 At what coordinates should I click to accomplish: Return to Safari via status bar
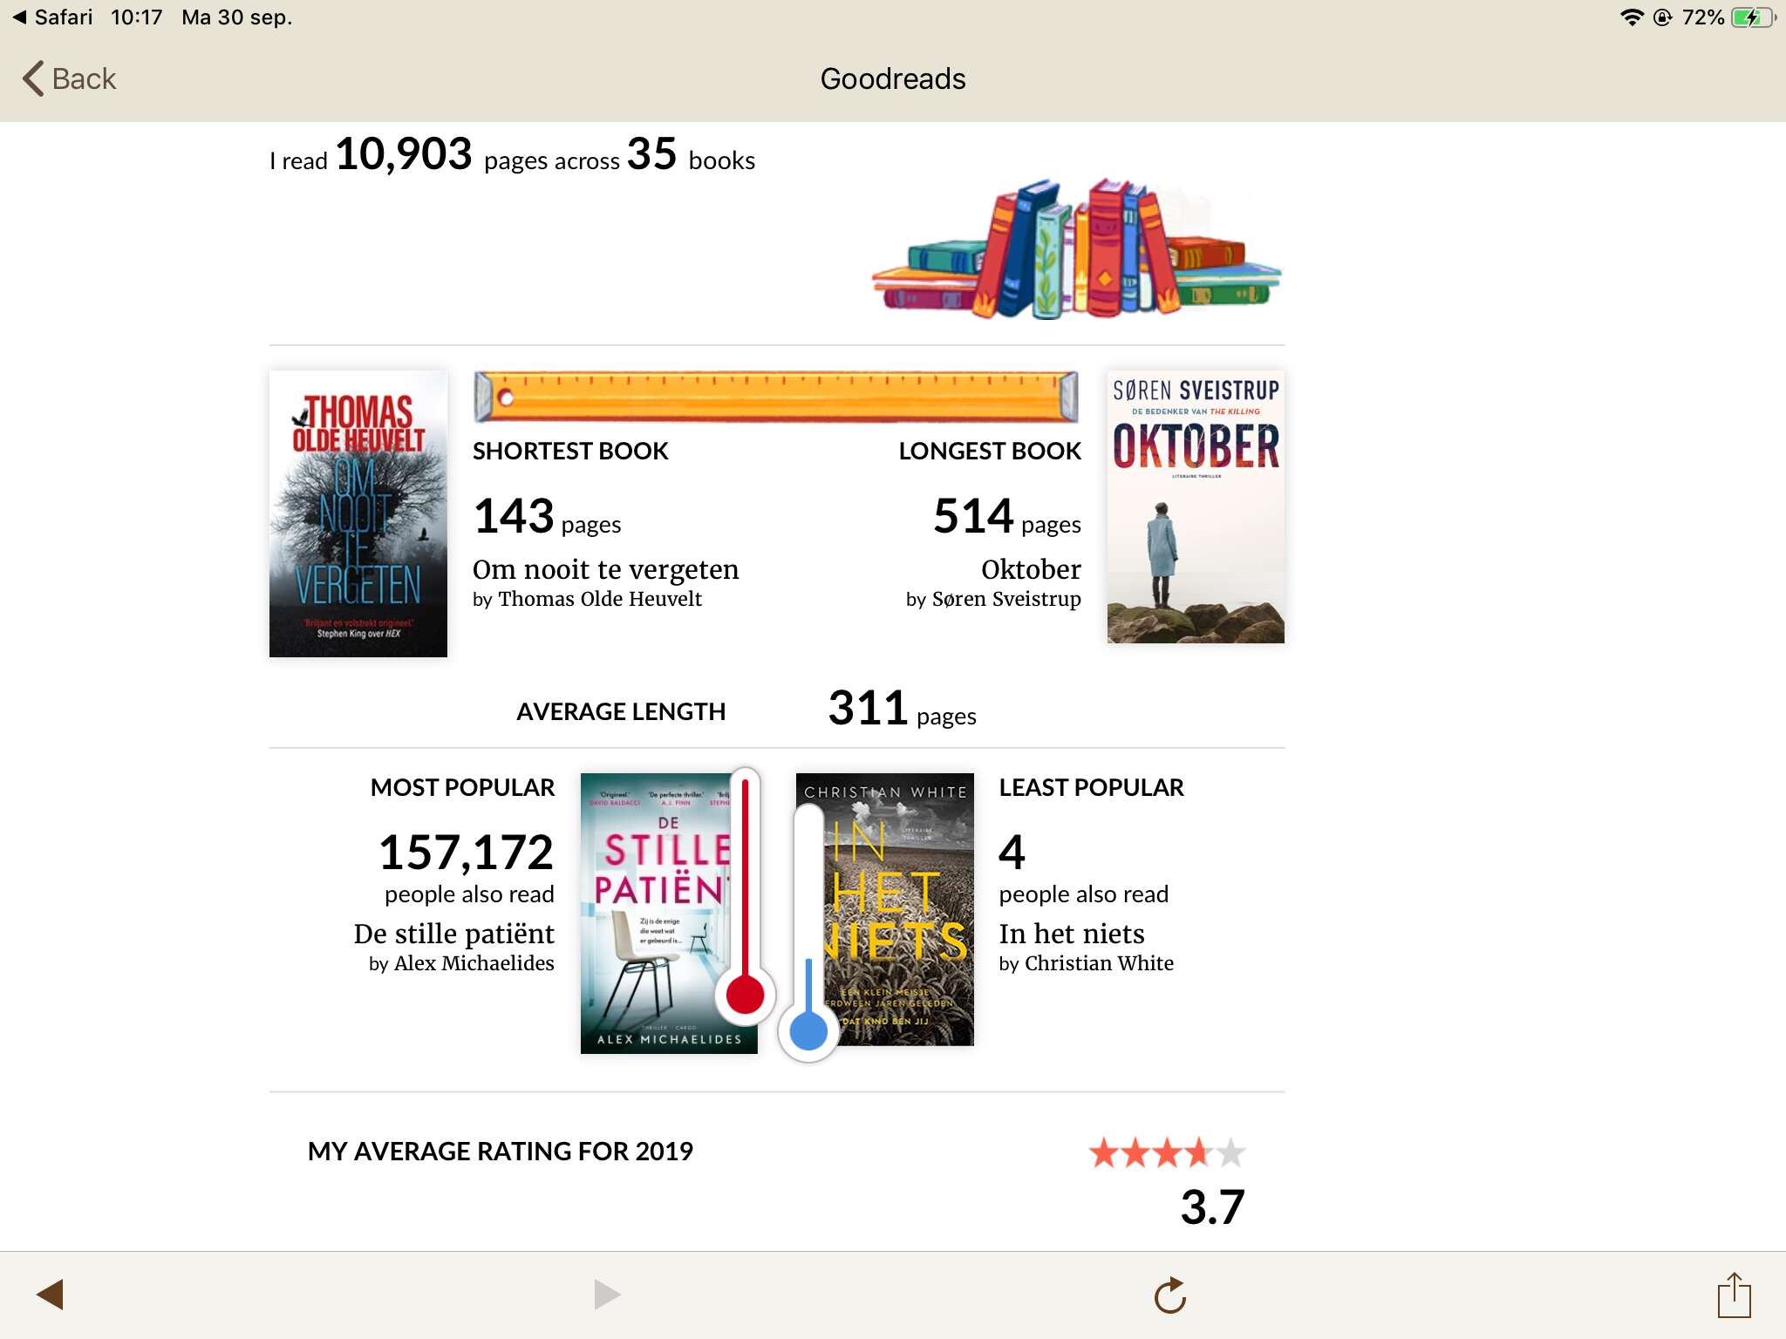[52, 17]
